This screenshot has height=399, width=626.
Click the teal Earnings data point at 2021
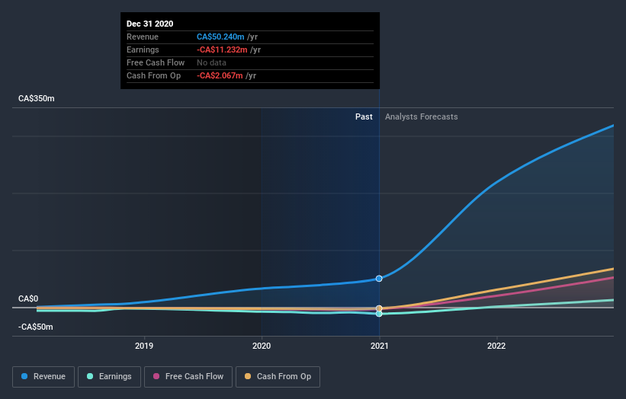click(379, 314)
